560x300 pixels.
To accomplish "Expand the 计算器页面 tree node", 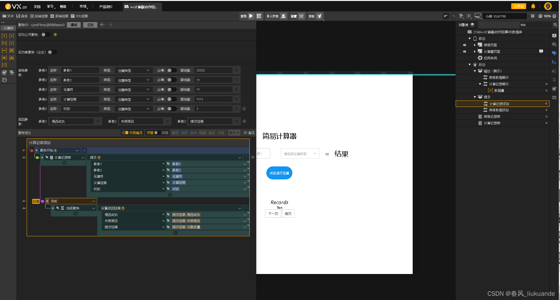I will pyautogui.click(x=474, y=51).
